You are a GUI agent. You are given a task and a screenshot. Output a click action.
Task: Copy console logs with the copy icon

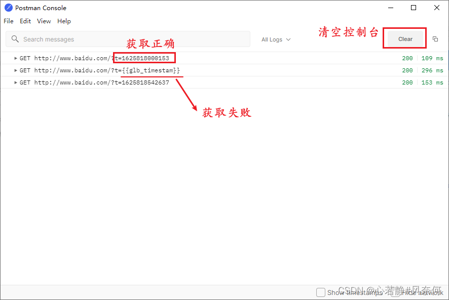(435, 39)
